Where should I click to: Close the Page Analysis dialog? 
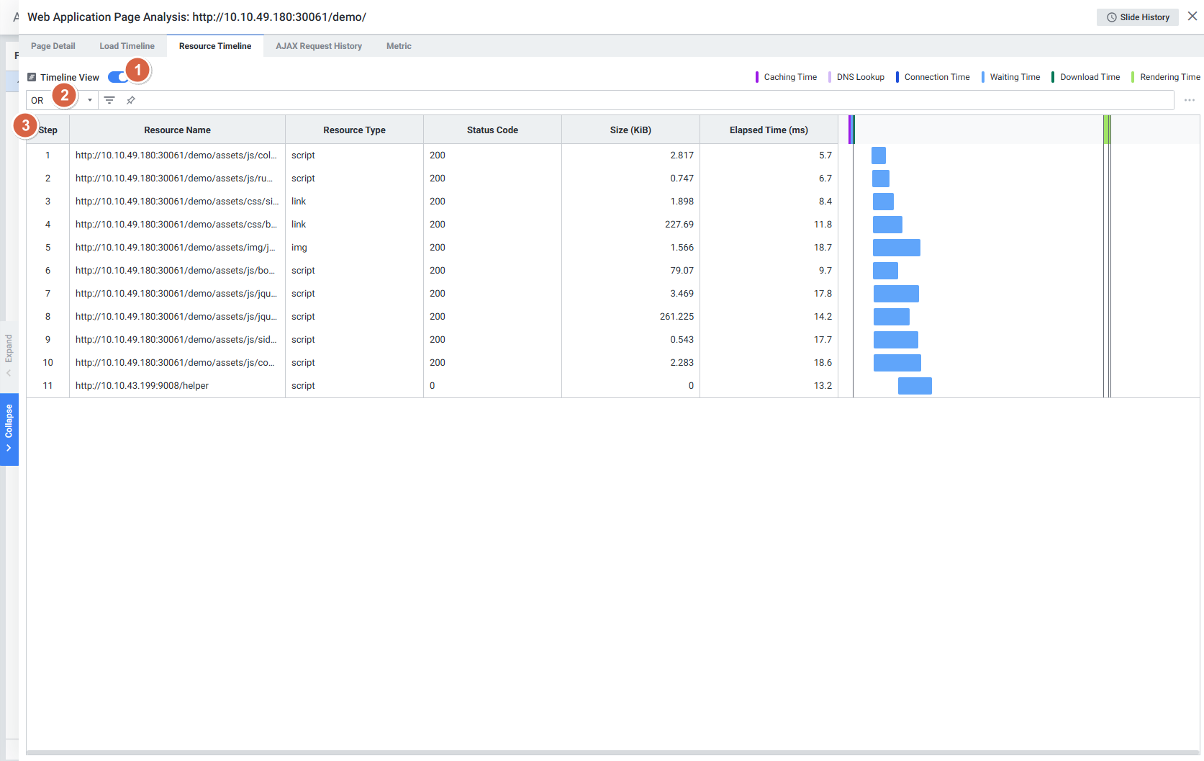click(x=1192, y=17)
